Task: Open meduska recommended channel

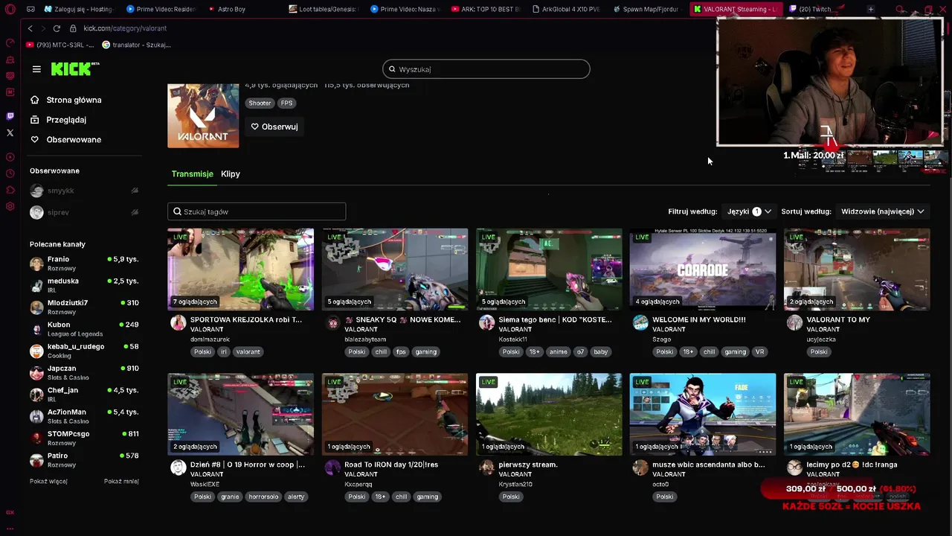Action: coord(84,285)
